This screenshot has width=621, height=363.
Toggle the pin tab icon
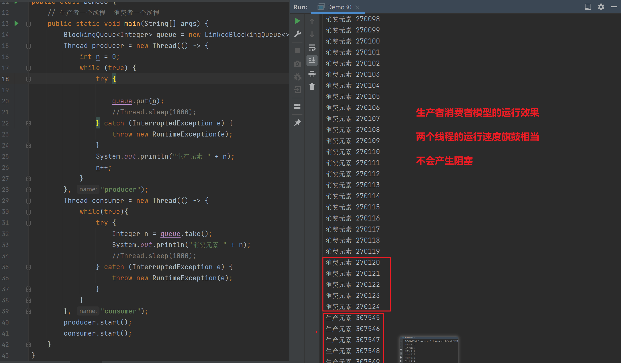pyautogui.click(x=297, y=123)
